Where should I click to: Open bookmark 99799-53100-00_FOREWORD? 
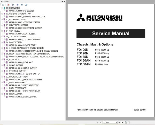(21, 11)
